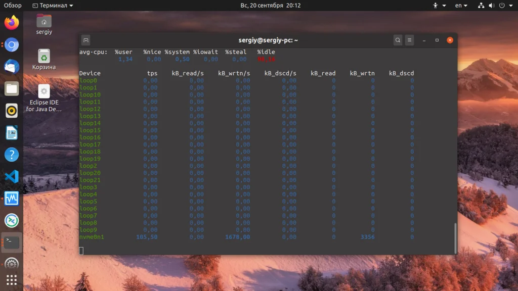Select the loop9 device name
518x291 pixels.
pyautogui.click(x=88, y=230)
